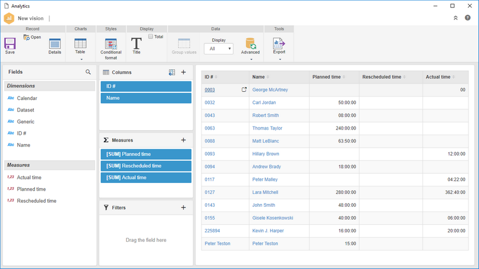Click the ID # column chip

[x=146, y=87]
